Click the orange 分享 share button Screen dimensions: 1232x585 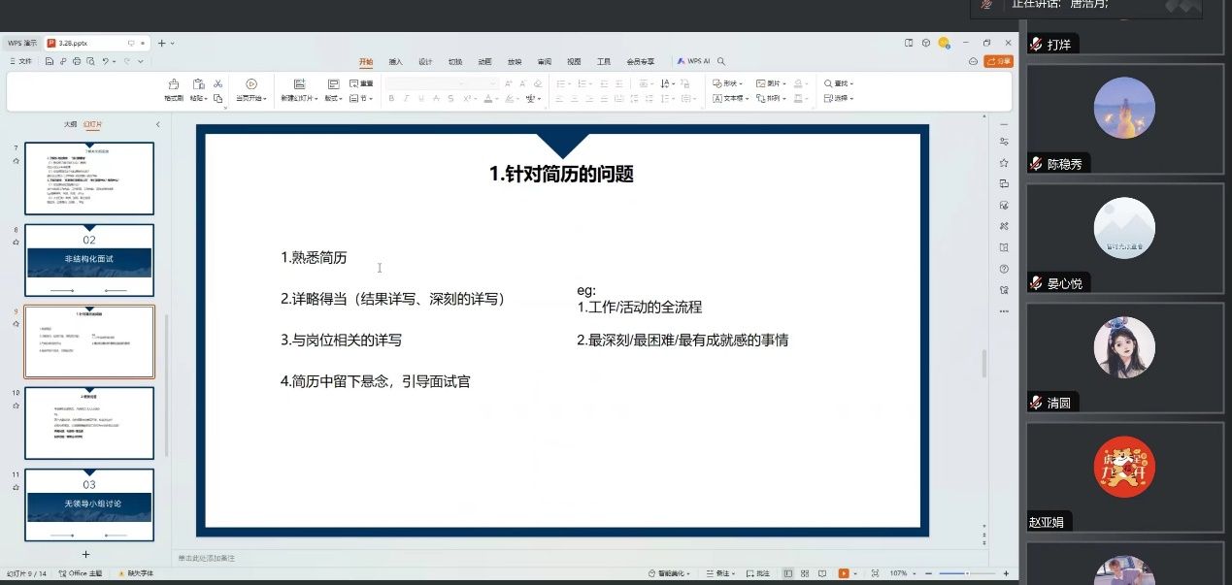(998, 61)
